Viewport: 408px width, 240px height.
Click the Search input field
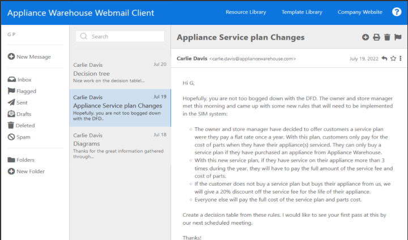[x=120, y=36]
